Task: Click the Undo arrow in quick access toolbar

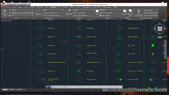Action: click(19, 5)
